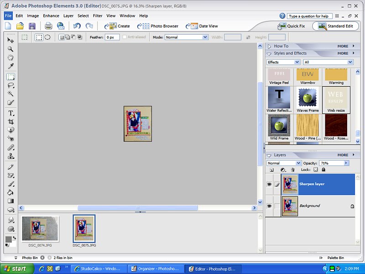
Task: Click the Create button
Action: click(x=117, y=26)
